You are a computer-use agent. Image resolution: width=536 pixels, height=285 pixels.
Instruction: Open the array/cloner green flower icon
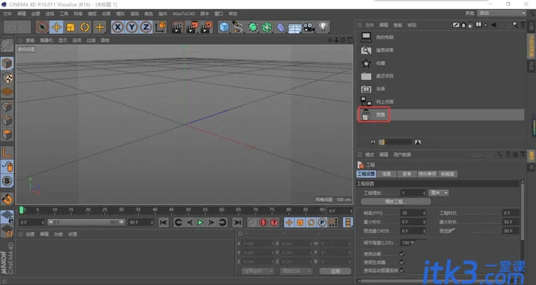(267, 27)
